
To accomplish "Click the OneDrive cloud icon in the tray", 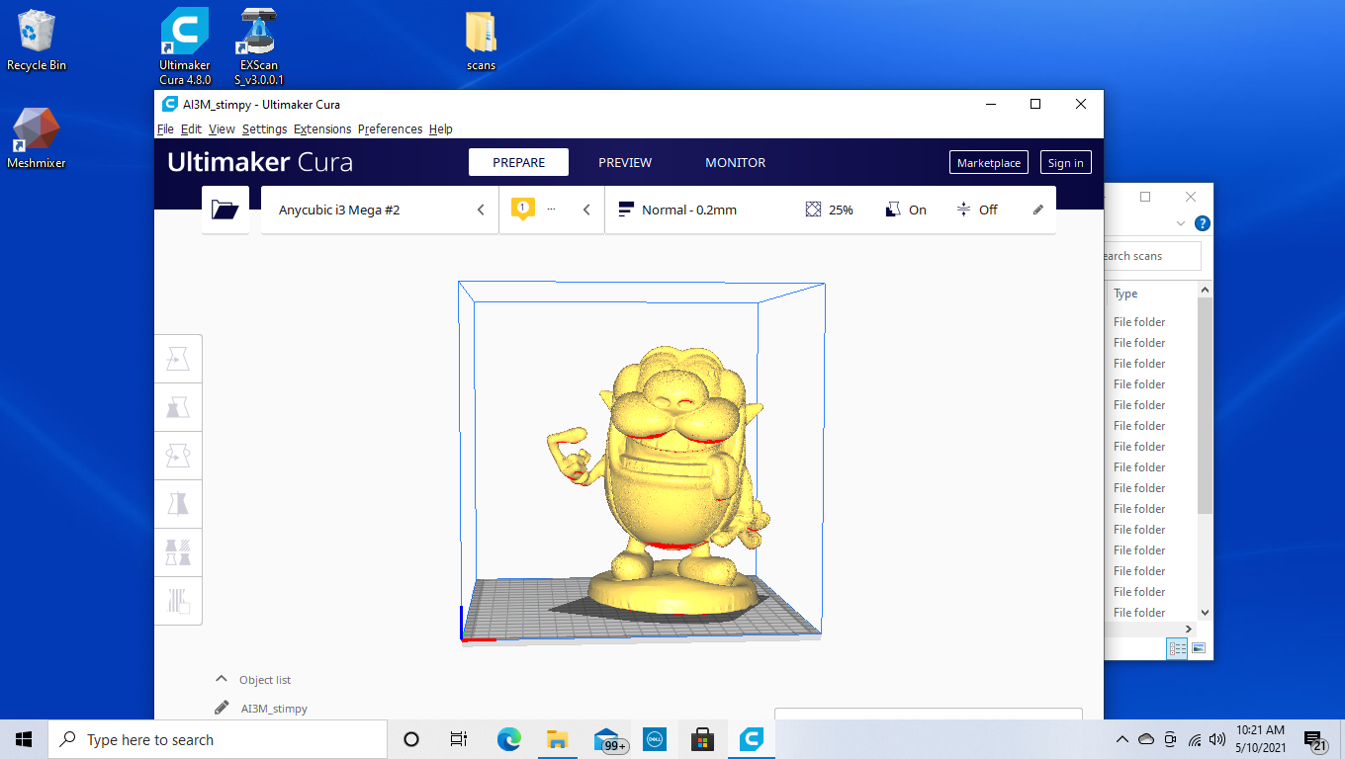I will tap(1146, 739).
